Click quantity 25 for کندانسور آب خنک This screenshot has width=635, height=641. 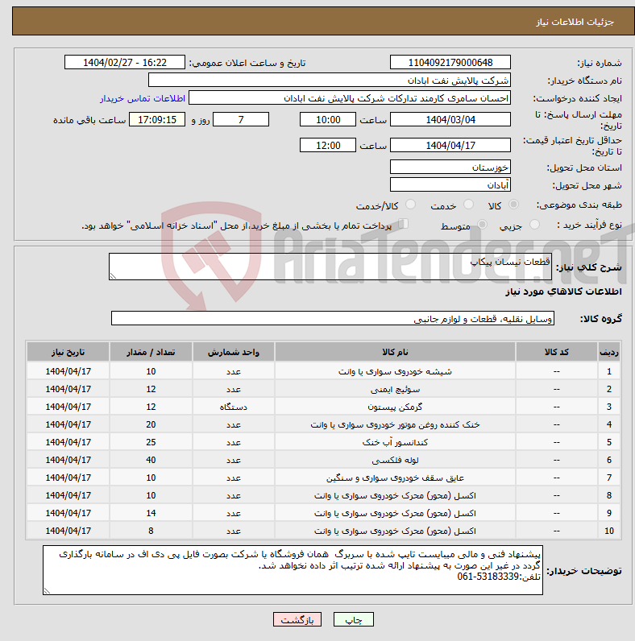tap(151, 442)
